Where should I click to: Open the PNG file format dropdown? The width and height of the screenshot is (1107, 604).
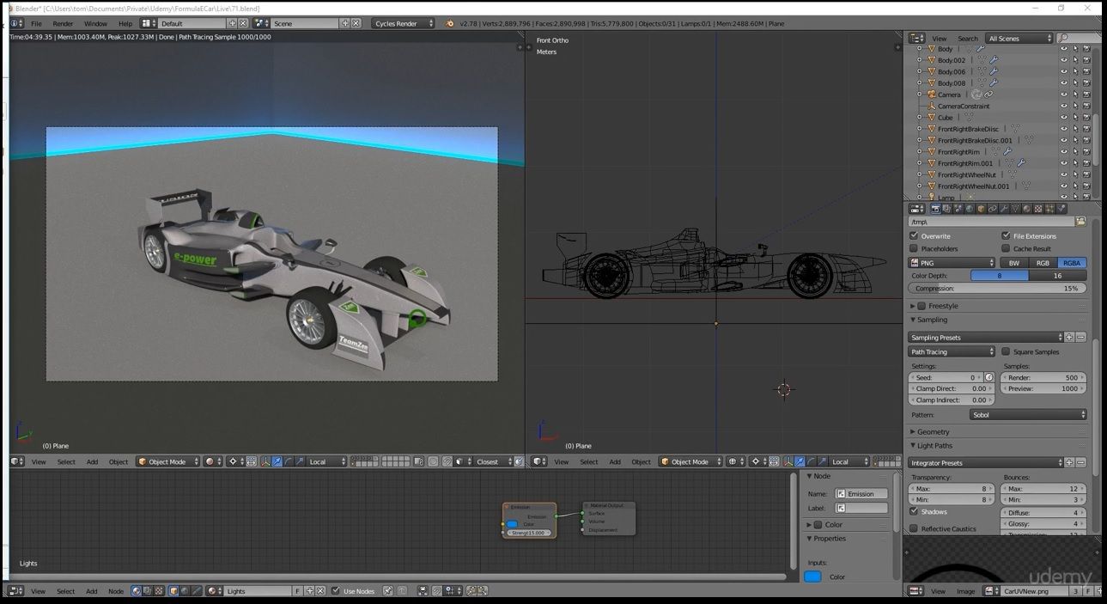(952, 263)
